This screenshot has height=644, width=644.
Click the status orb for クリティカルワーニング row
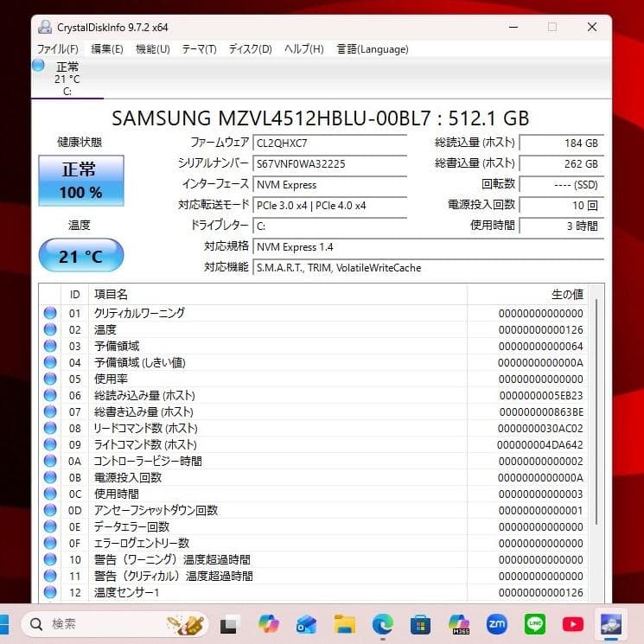[50, 313]
